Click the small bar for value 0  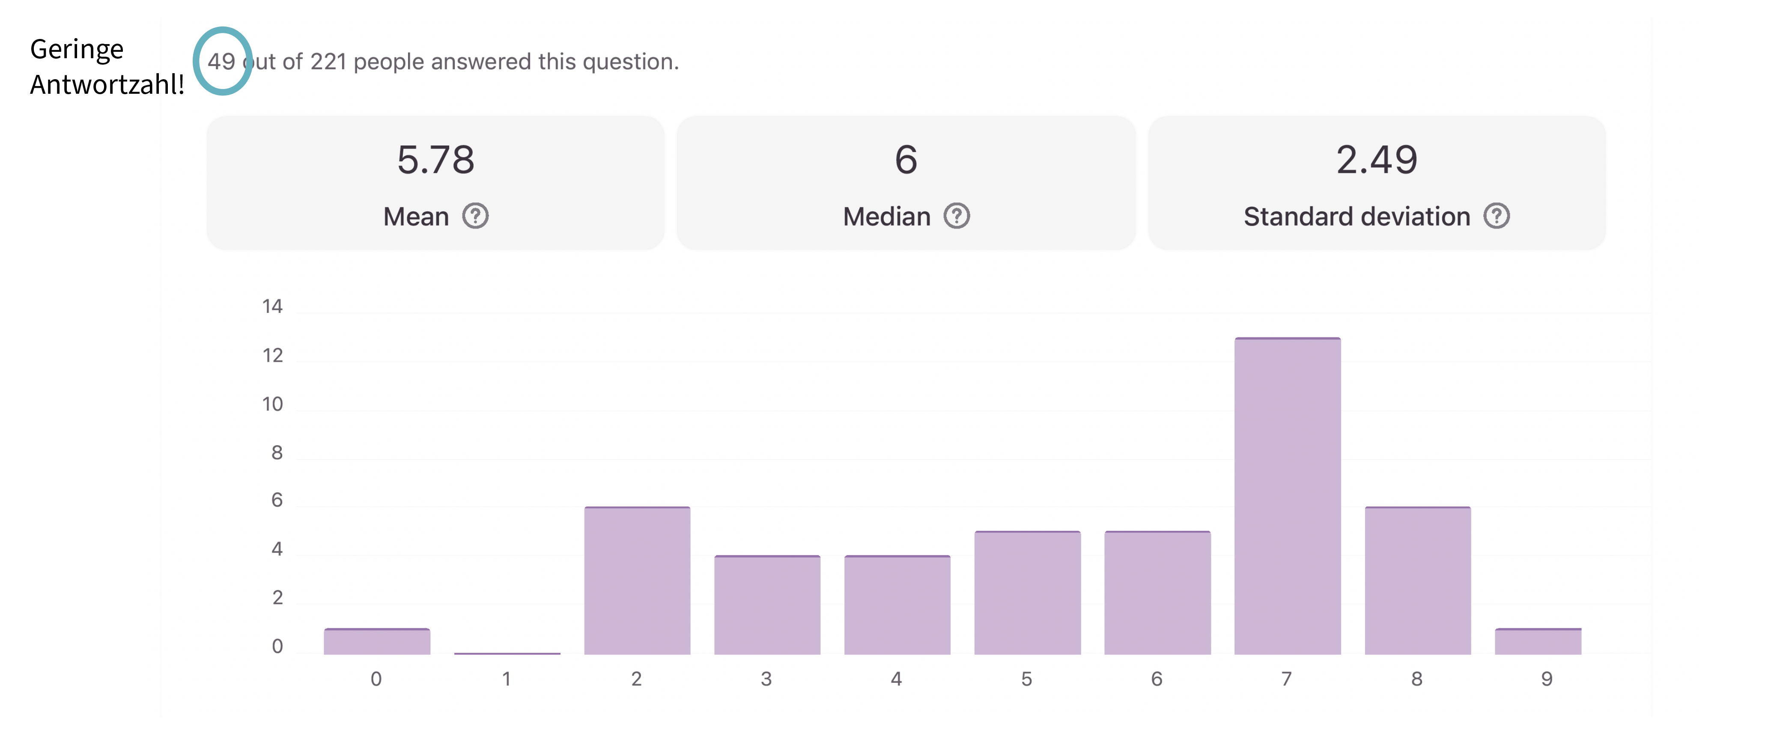click(x=377, y=642)
